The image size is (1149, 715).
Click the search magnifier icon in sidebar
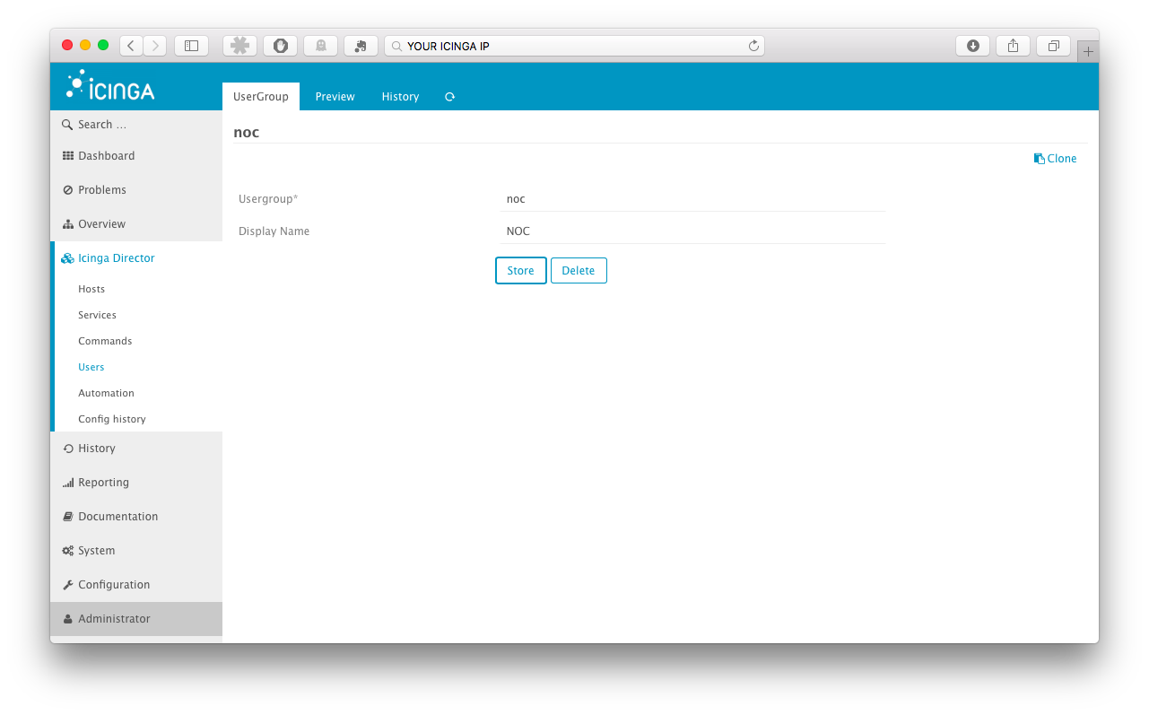pyautogui.click(x=67, y=125)
